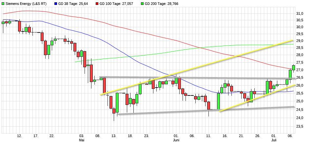Click the 24,5 price axis label

[300, 110]
